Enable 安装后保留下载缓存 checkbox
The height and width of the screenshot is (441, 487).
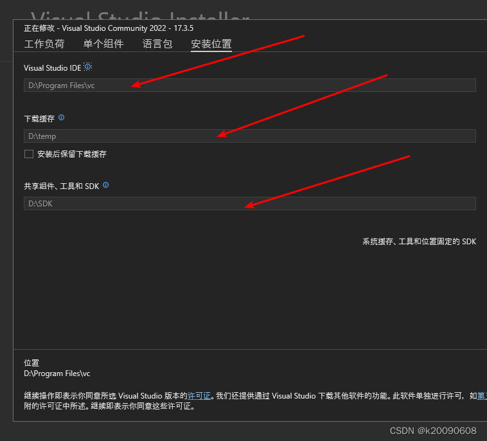click(29, 154)
